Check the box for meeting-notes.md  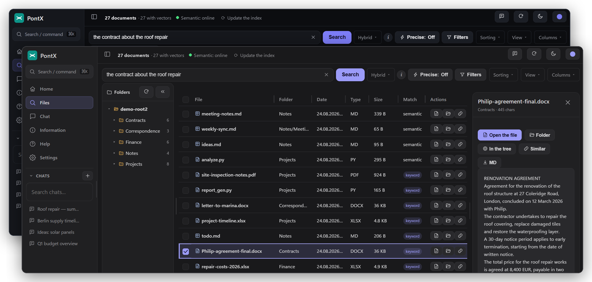pyautogui.click(x=186, y=114)
